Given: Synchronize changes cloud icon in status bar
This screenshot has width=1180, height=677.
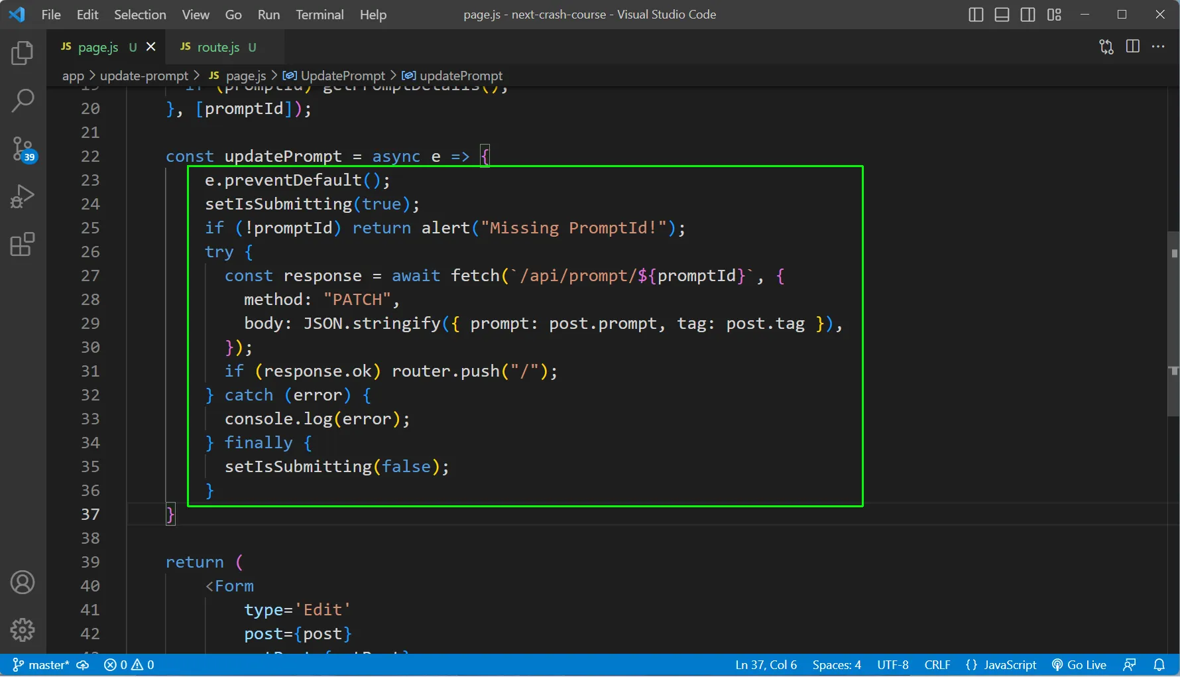Looking at the screenshot, I should click(83, 665).
